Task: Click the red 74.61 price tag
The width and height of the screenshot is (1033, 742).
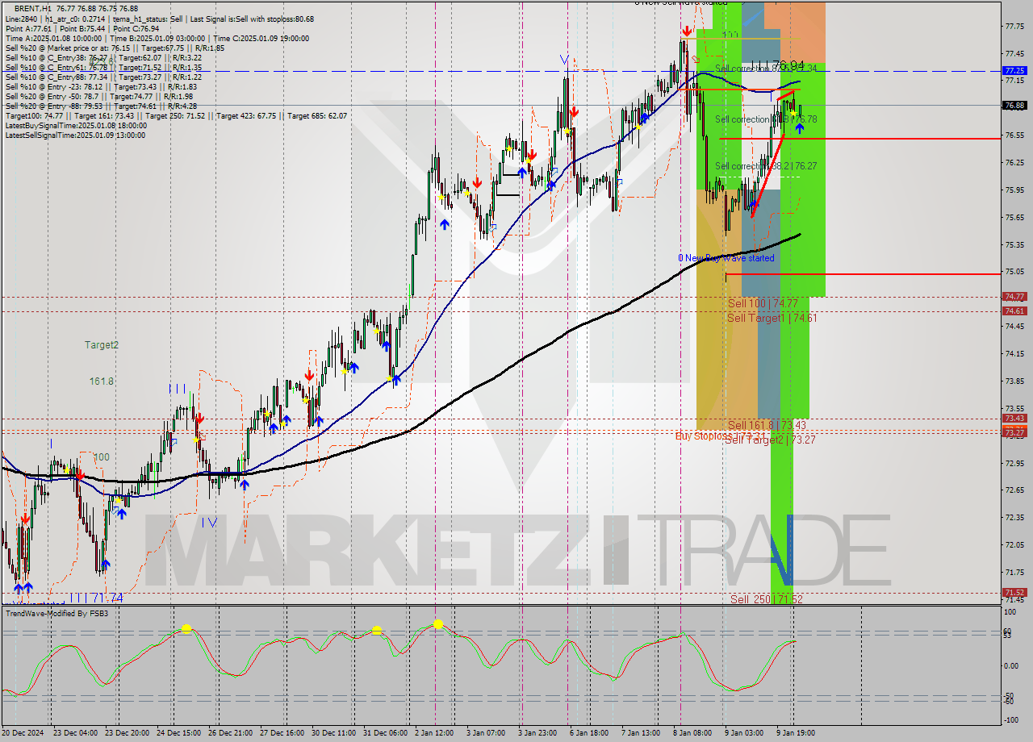Action: point(1014,311)
